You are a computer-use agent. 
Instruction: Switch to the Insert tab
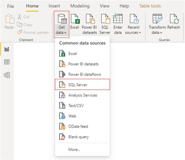point(54,6)
